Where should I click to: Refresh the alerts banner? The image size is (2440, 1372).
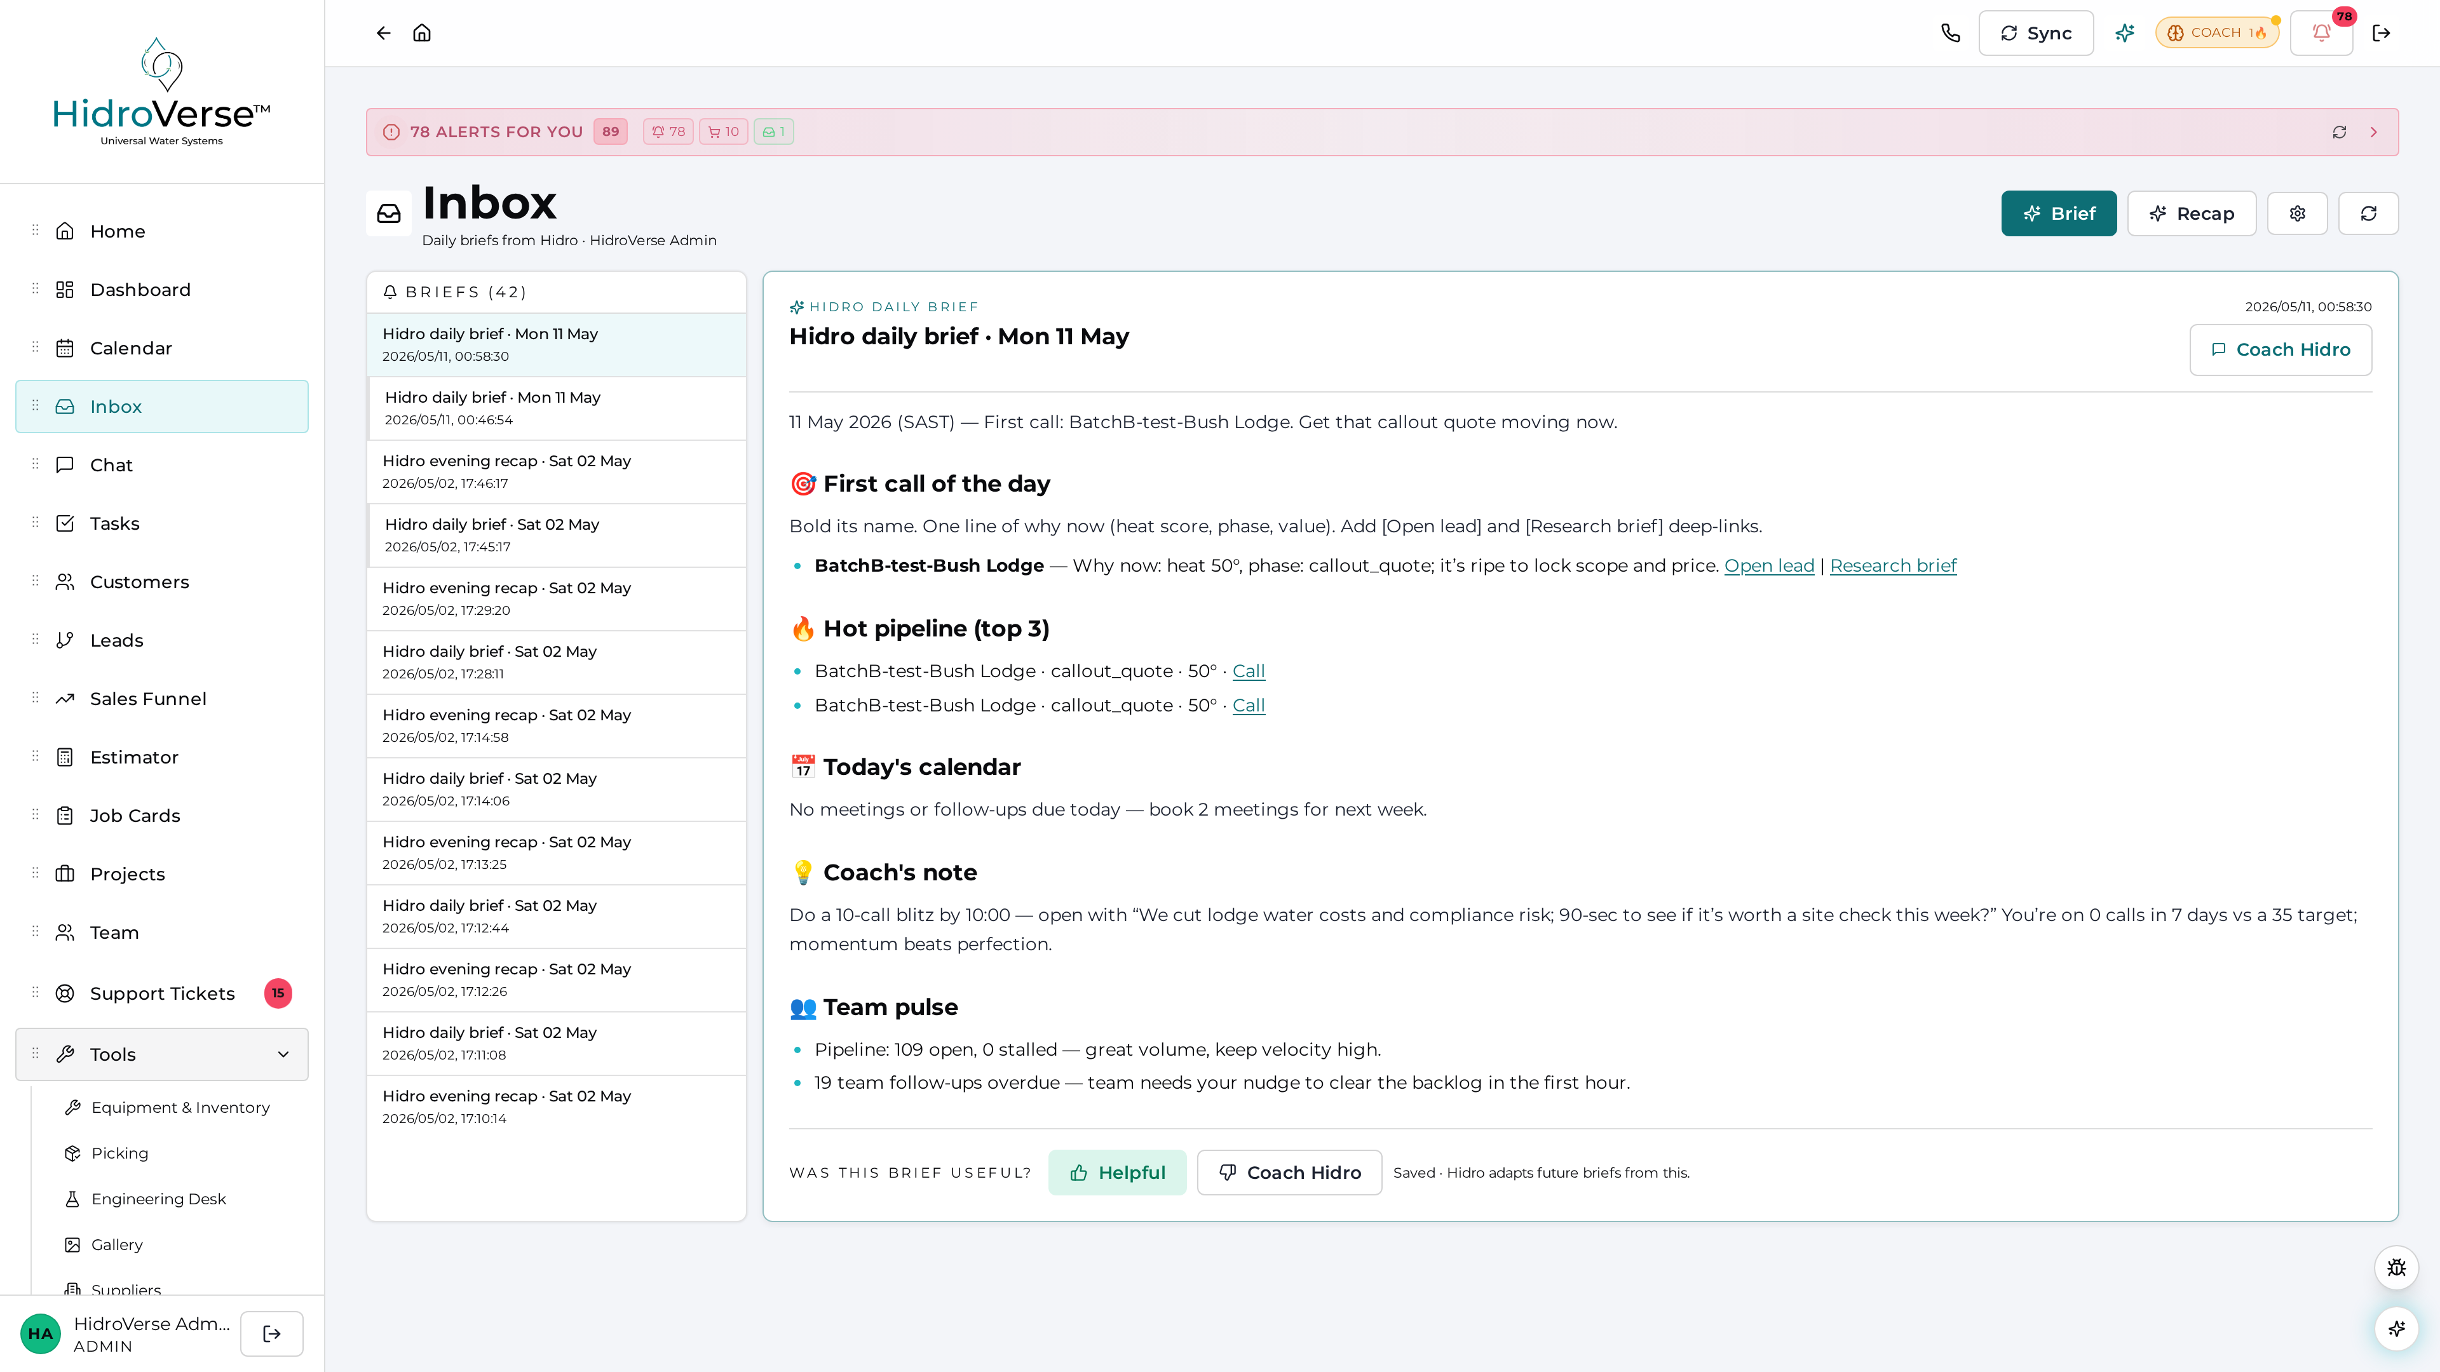pyautogui.click(x=2340, y=131)
